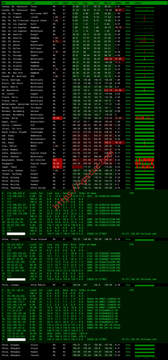The width and height of the screenshot is (168, 360).
Task: Show MTR for UK London Cogent row
Action: (x=128, y=94)
